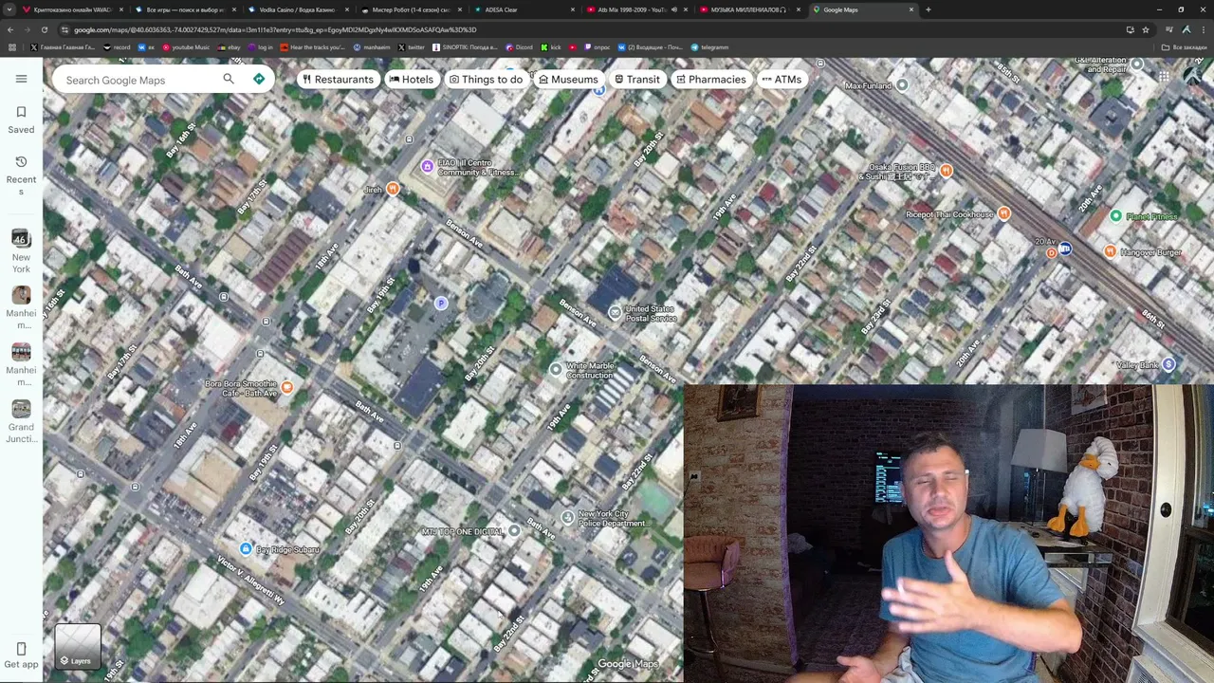Open the Google Maps hamburger menu
Screen dimensions: 1214x683
tap(21, 79)
